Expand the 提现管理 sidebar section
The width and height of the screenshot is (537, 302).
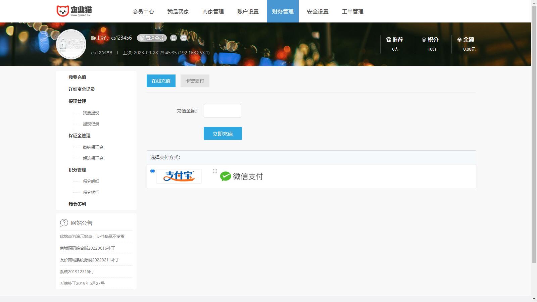[x=77, y=101]
